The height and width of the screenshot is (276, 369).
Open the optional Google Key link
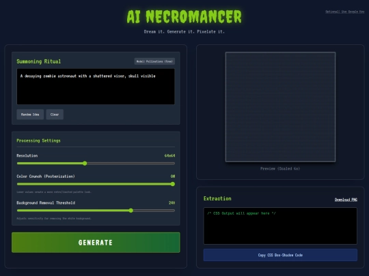[x=345, y=12]
